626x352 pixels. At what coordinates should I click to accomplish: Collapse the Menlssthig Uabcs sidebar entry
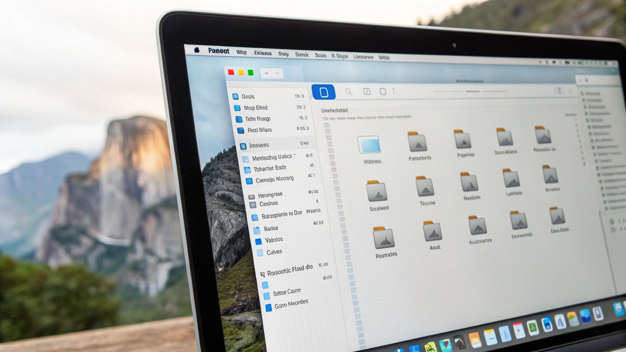tap(295, 156)
